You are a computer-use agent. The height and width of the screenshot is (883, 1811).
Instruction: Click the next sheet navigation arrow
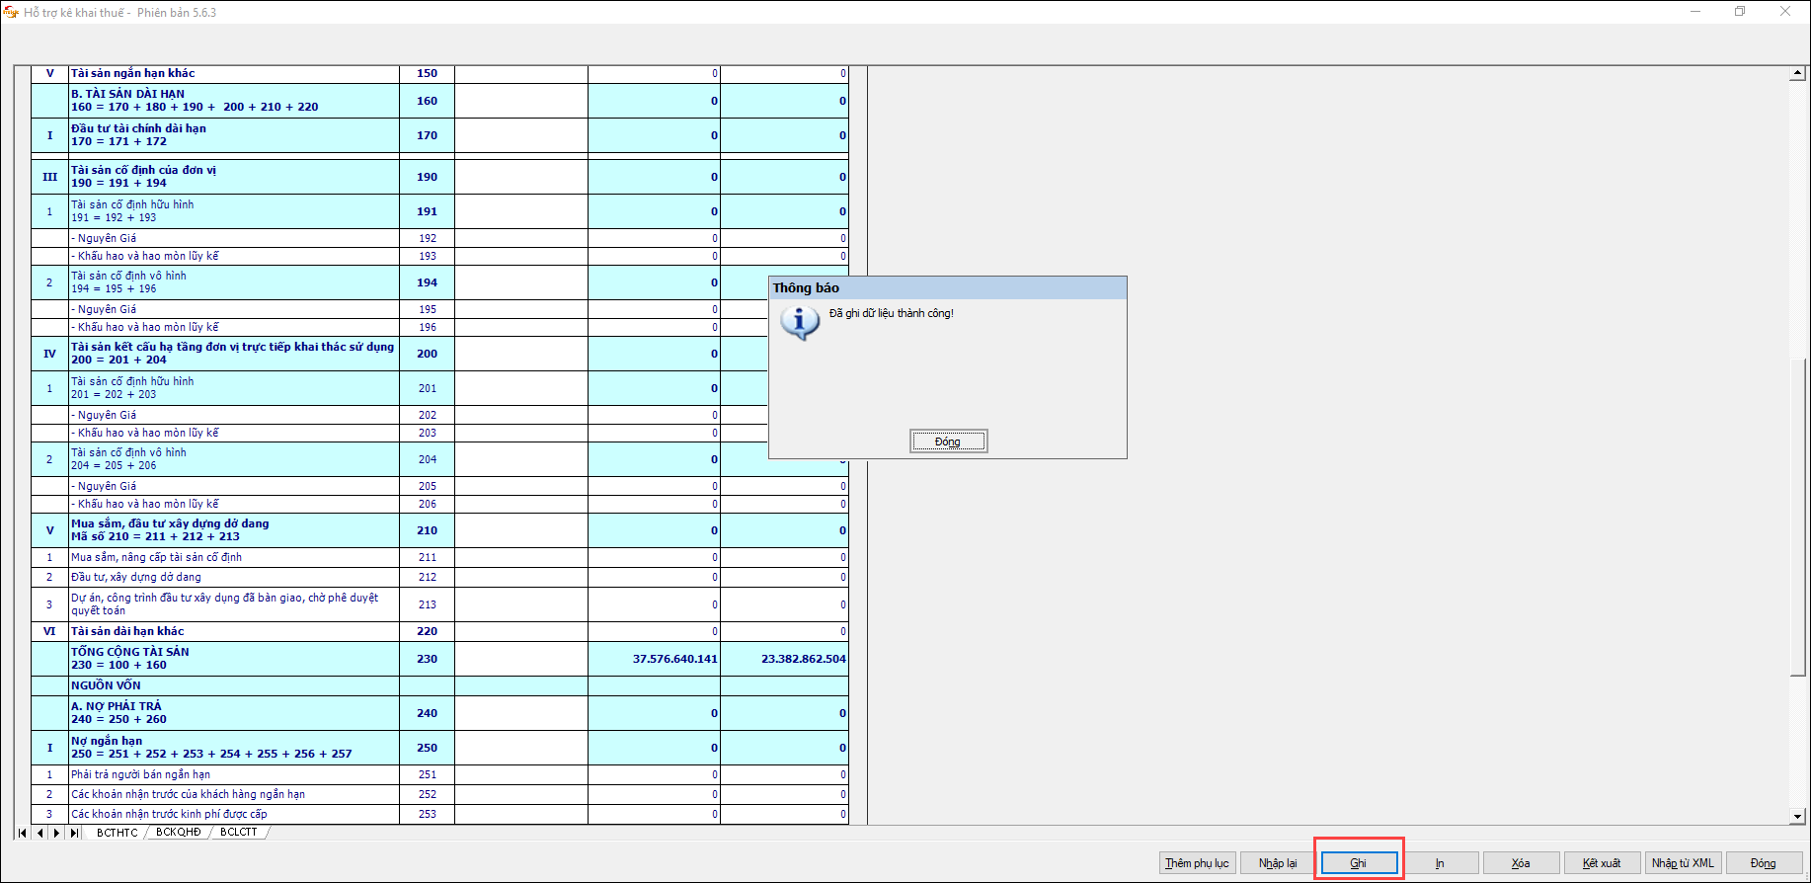click(56, 834)
